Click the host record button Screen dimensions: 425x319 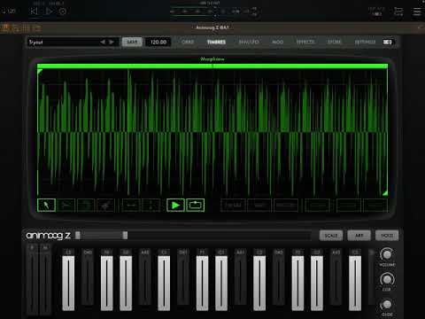pyautogui.click(x=63, y=12)
